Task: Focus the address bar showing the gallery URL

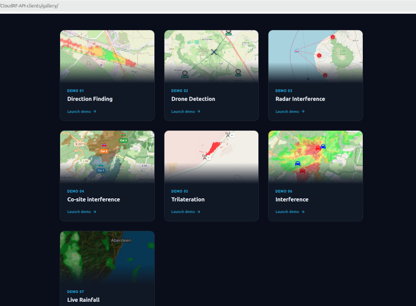Action: [208, 6]
